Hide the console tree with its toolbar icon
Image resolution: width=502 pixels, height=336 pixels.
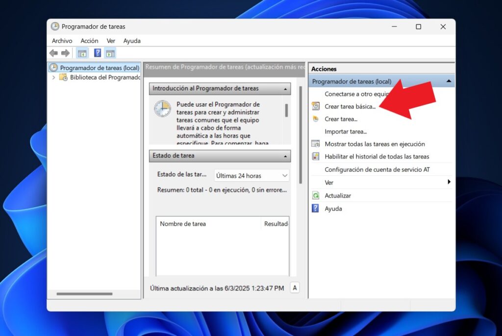(81, 53)
